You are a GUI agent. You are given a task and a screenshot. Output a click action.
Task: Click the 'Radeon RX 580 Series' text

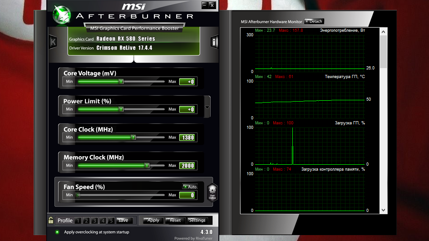click(126, 39)
